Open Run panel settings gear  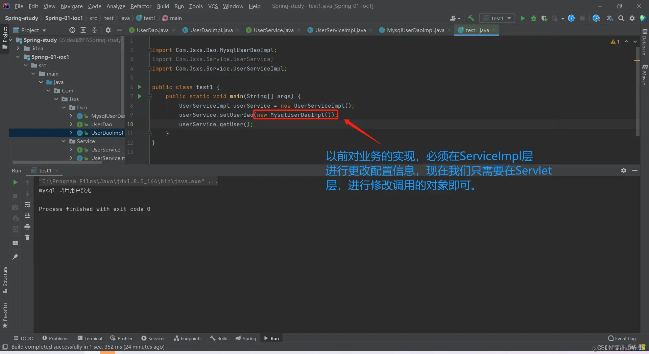[624, 170]
